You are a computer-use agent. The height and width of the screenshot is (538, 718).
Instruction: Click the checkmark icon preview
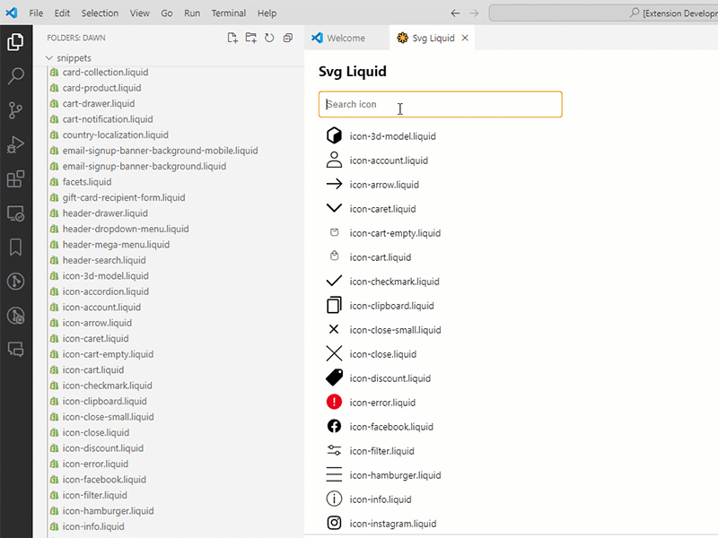pos(334,281)
